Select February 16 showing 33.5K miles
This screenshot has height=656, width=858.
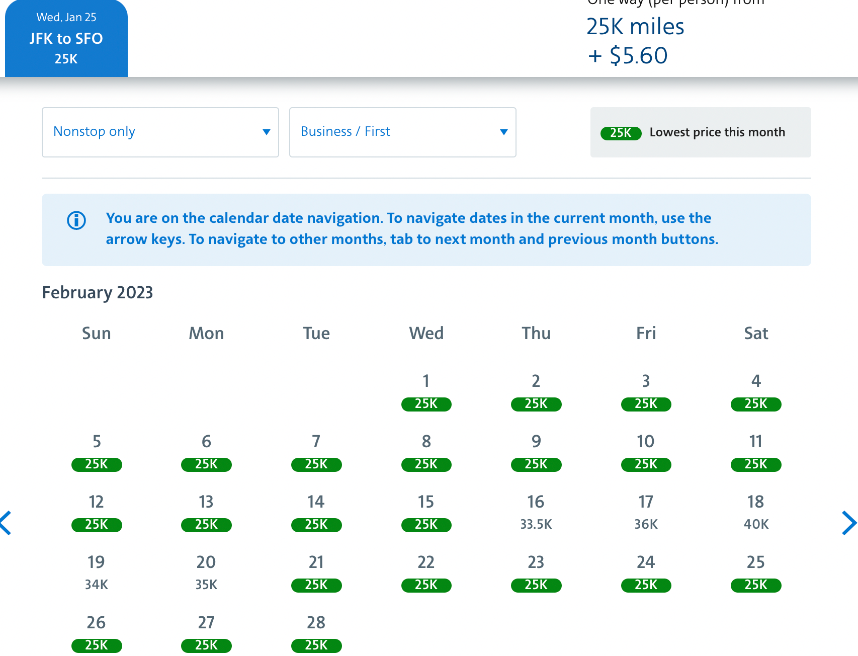[536, 512]
